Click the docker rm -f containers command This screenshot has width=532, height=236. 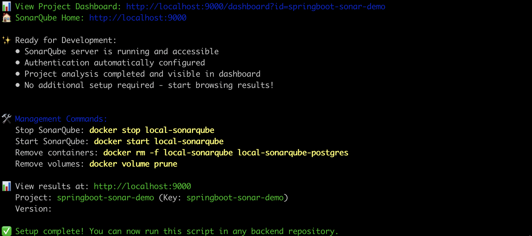pyautogui.click(x=226, y=153)
